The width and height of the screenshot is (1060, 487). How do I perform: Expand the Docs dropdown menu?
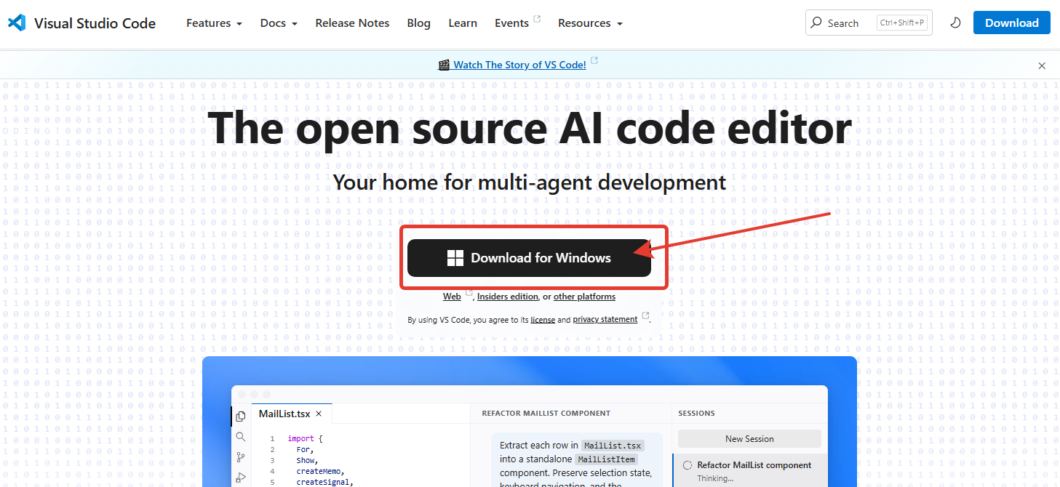tap(279, 23)
